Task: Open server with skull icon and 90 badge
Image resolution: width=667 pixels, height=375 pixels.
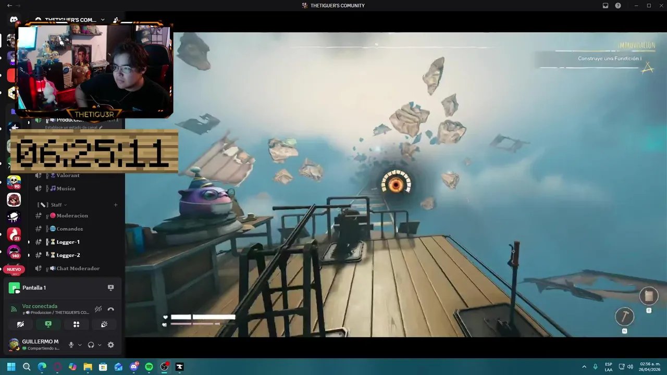Action: click(x=14, y=182)
